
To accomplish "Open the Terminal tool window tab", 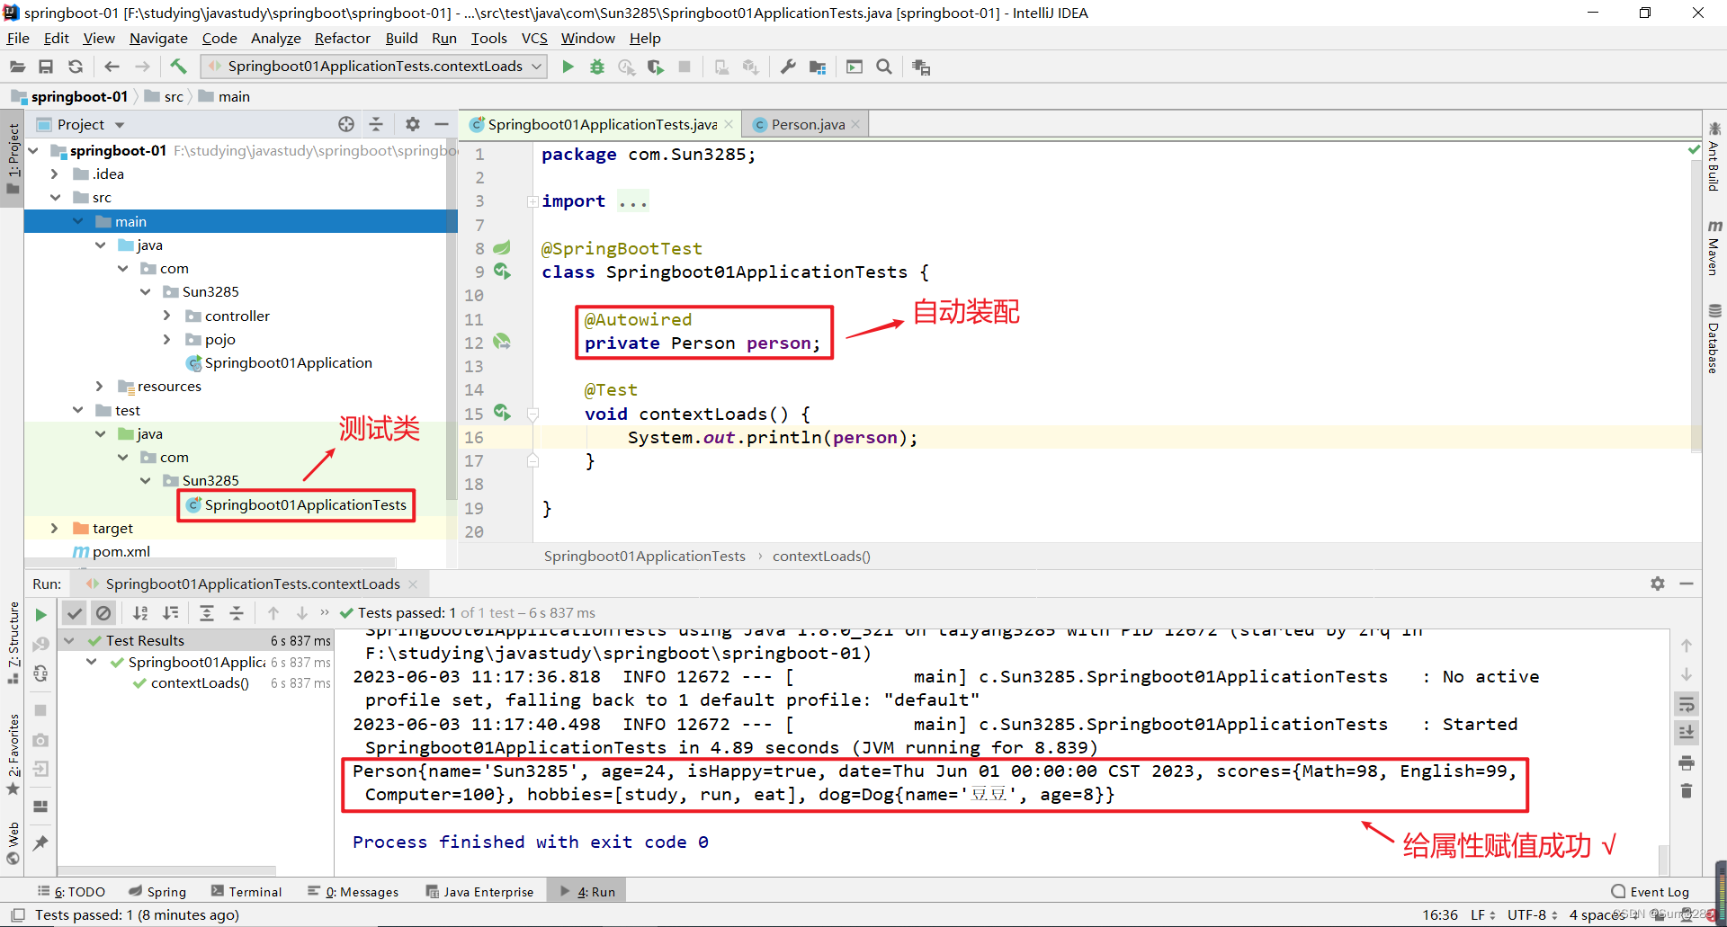I will coord(246,891).
